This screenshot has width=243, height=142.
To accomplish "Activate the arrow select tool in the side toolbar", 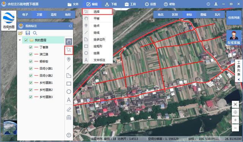I will click(x=69, y=50).
